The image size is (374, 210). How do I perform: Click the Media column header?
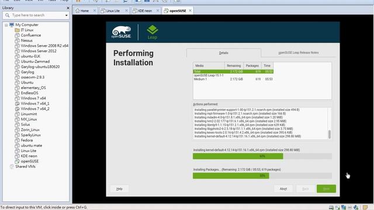(x=209, y=66)
